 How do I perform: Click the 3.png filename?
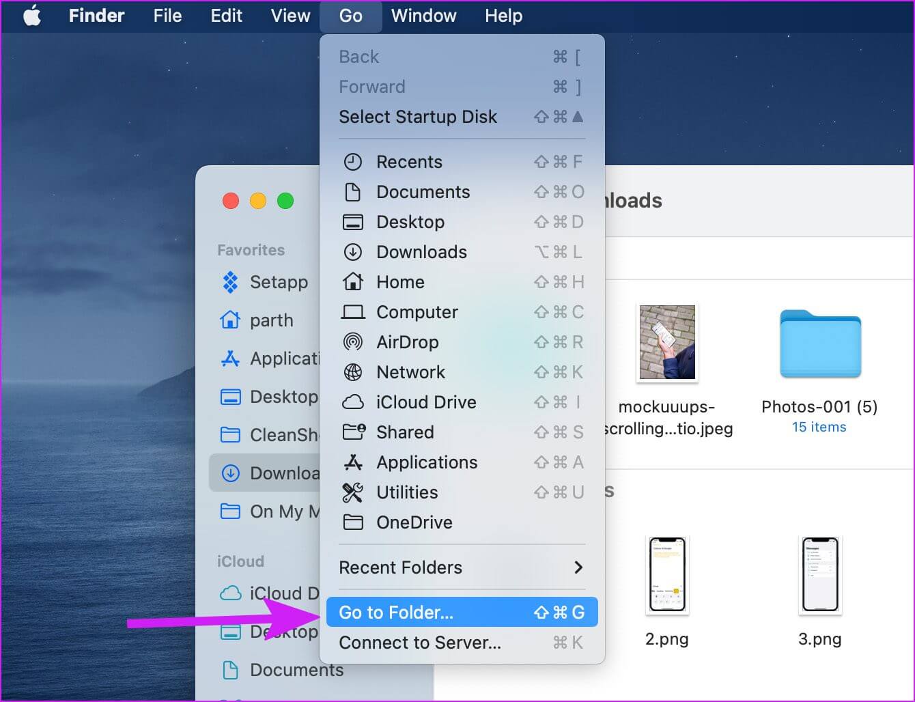click(x=820, y=639)
